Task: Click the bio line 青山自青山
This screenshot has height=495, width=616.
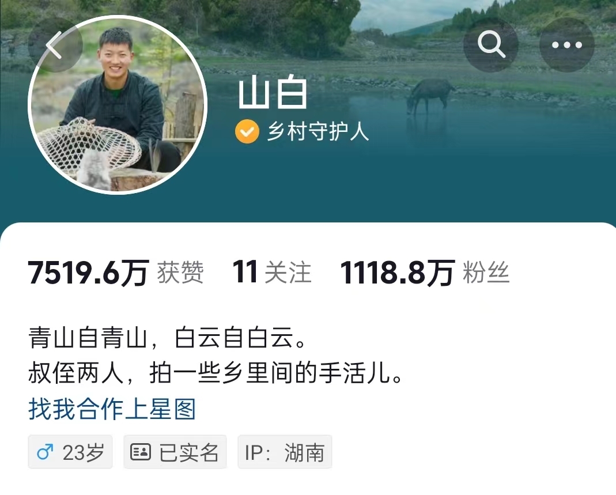Action: tap(167, 338)
